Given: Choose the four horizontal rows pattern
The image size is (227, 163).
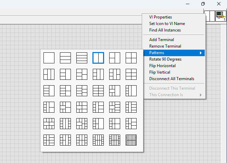Looking at the screenshot, I should pos(82,58).
